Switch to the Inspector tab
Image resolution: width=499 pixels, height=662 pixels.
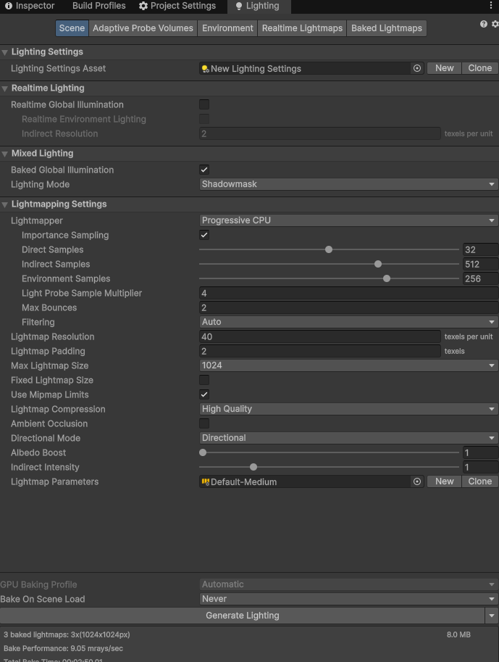tap(30, 6)
